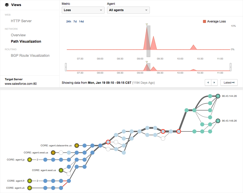
Task: Select the agent.fr agent node
Action: click(30, 181)
